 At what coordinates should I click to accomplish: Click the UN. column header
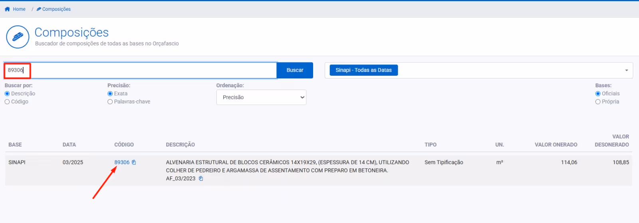click(x=500, y=145)
